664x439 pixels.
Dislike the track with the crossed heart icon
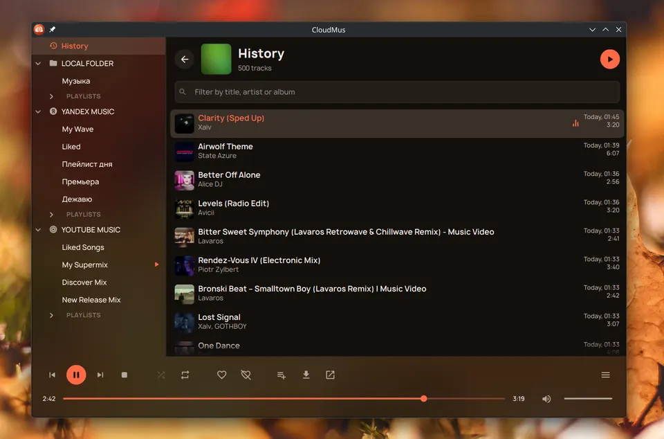coord(246,375)
